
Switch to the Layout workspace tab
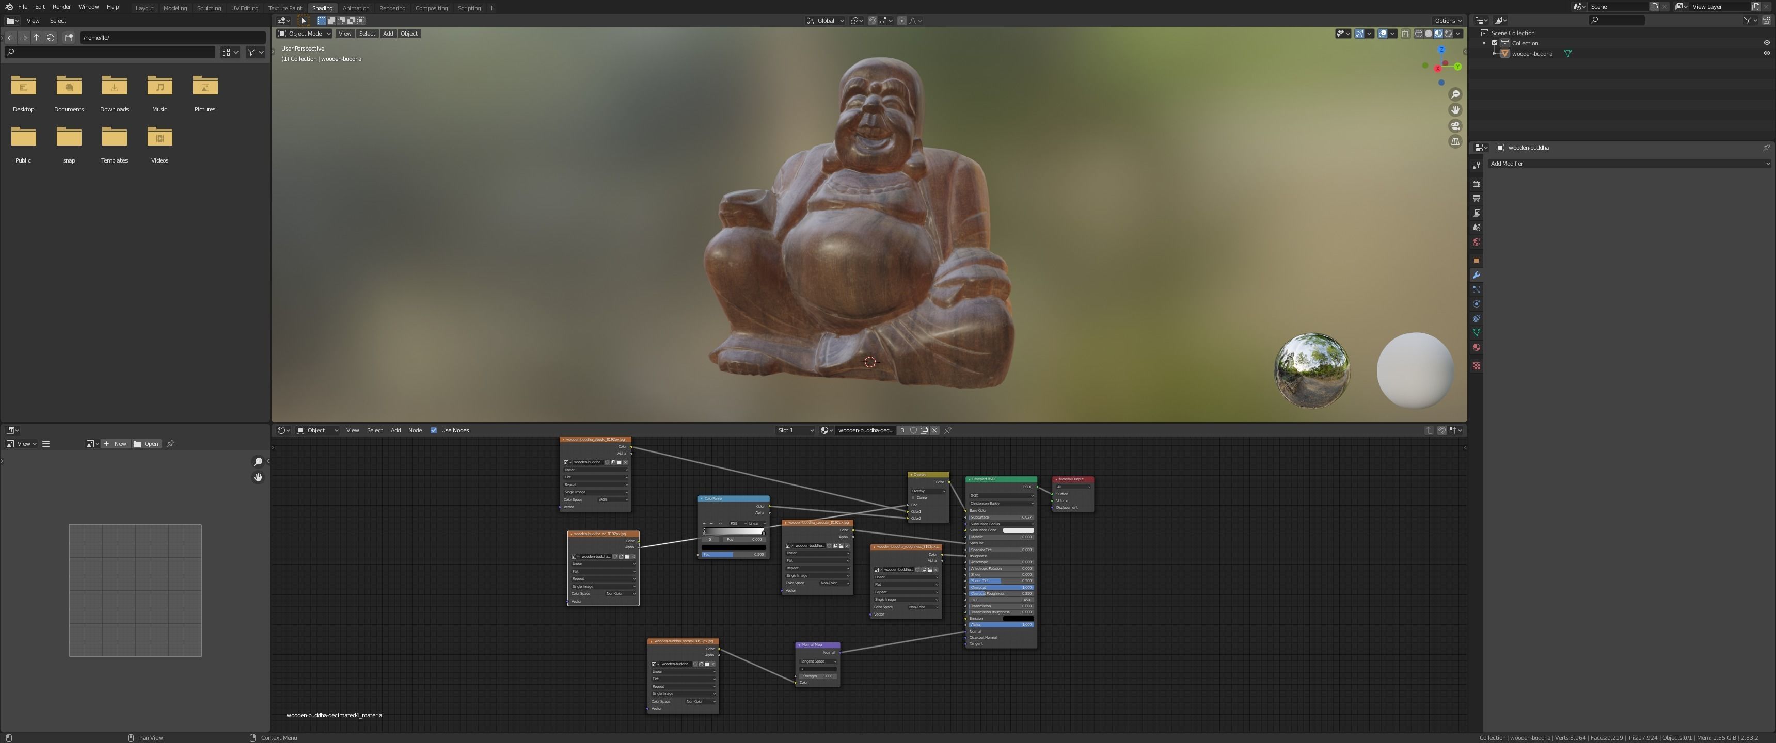click(144, 8)
